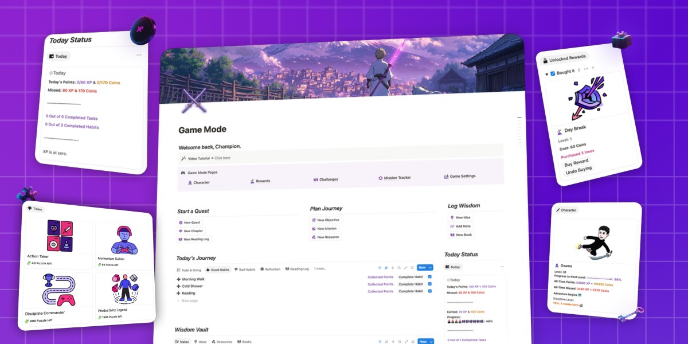Click the New Objective button
The height and width of the screenshot is (344, 688).
(325, 220)
